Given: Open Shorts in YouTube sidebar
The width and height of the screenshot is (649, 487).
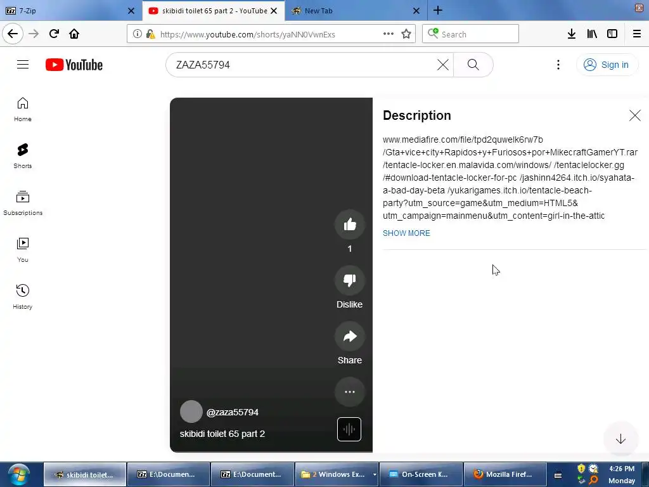Looking at the screenshot, I should [23, 156].
